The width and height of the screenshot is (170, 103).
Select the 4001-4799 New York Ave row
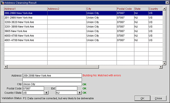(x=83, y=40)
